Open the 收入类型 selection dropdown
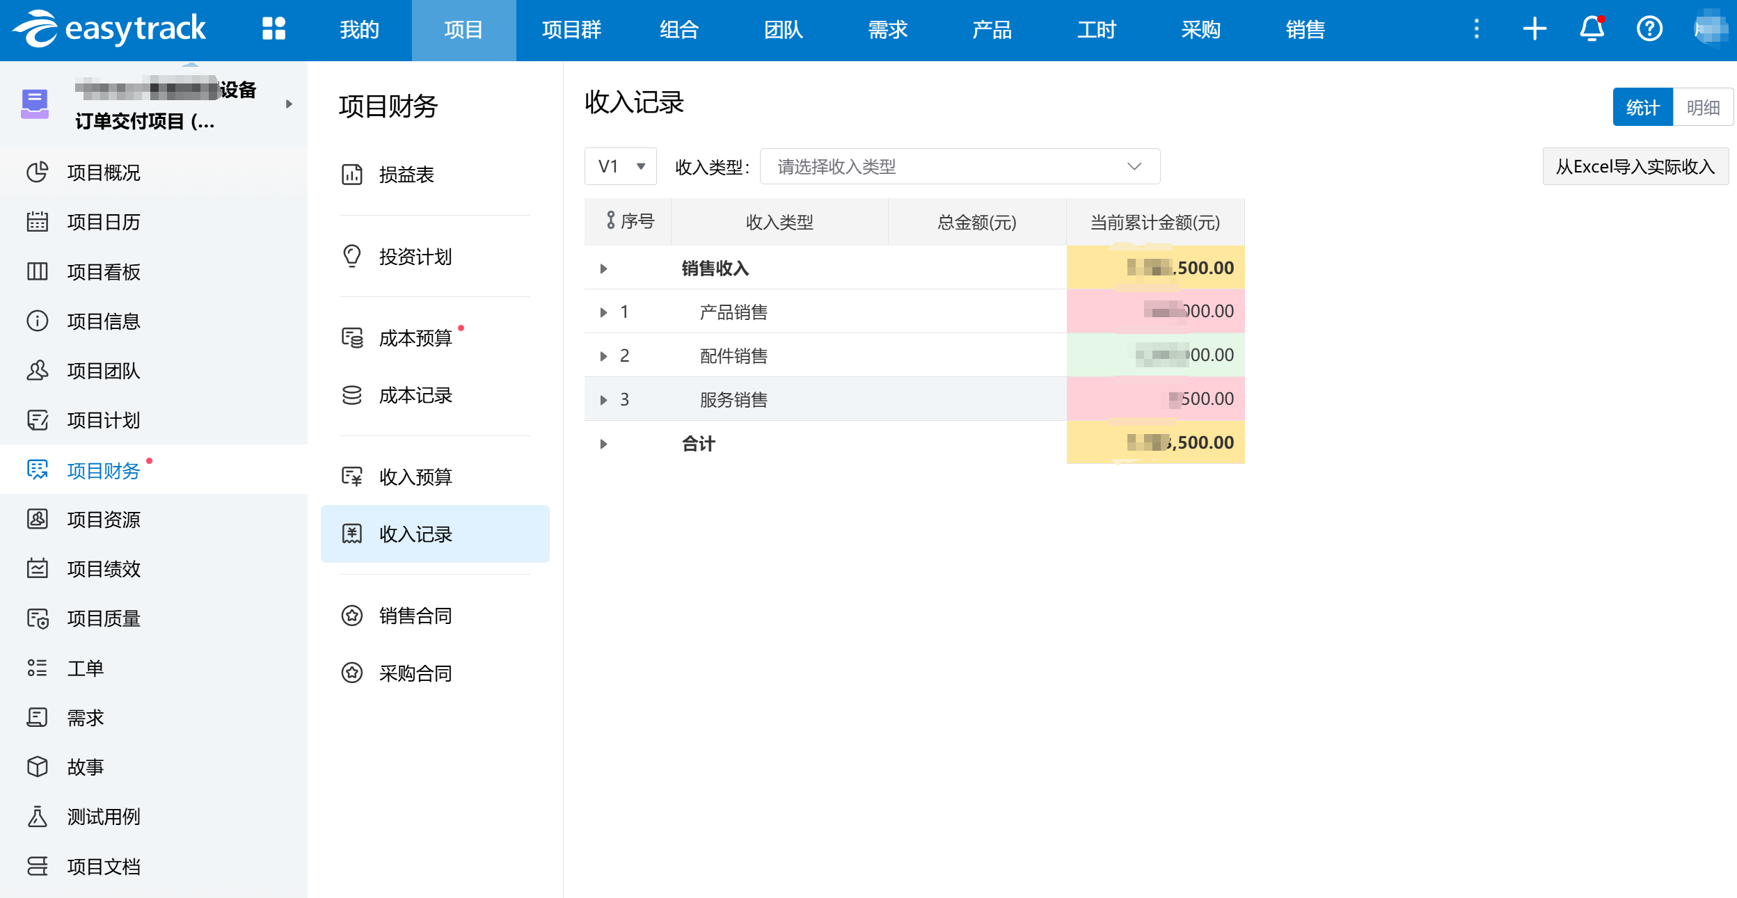Screen dimensions: 1737x898 click(x=959, y=166)
